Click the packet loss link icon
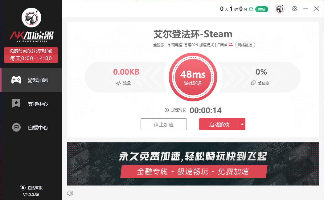 pyautogui.click(x=253, y=83)
